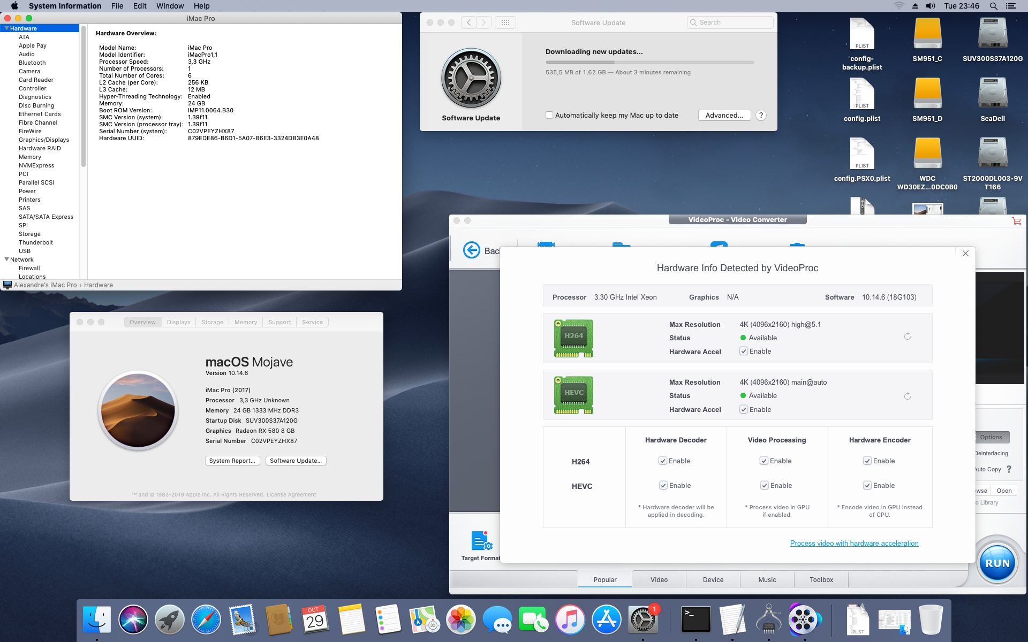This screenshot has height=642, width=1028.
Task: Click the help question mark in Software Update
Action: (x=761, y=116)
